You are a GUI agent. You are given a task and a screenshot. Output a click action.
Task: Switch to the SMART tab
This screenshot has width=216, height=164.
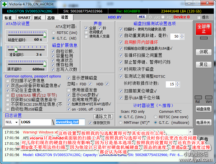coord(24,18)
